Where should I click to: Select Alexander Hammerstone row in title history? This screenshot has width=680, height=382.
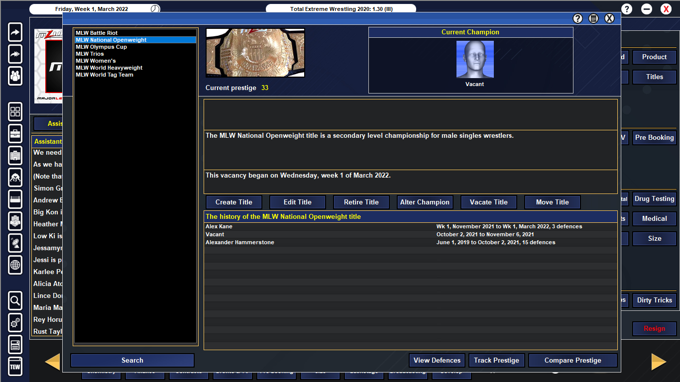coord(240,242)
